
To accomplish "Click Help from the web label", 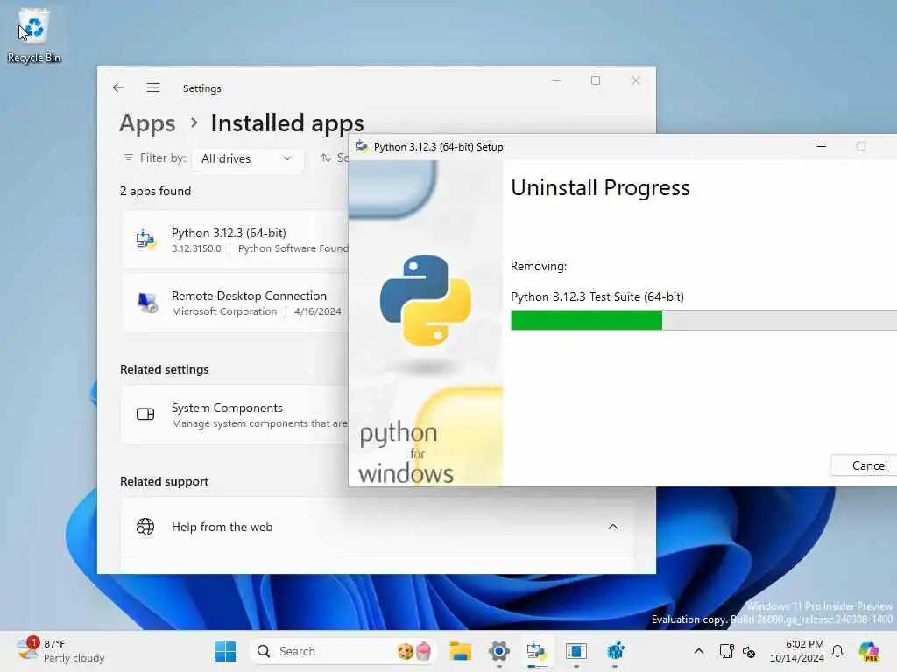I will (x=222, y=527).
